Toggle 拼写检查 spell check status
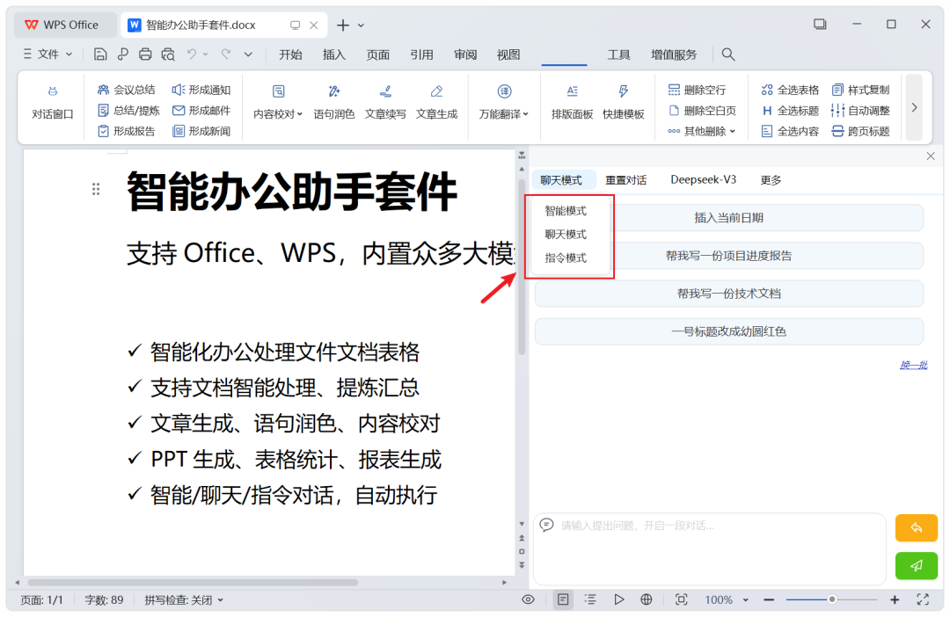 click(x=184, y=600)
